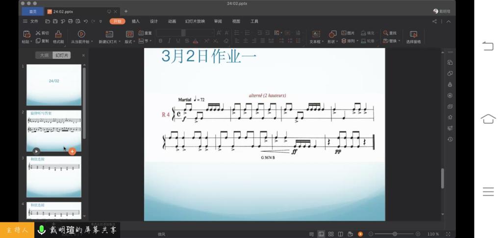Click the Play from current (从当前开始) button
The width and height of the screenshot is (502, 238).
81,34
